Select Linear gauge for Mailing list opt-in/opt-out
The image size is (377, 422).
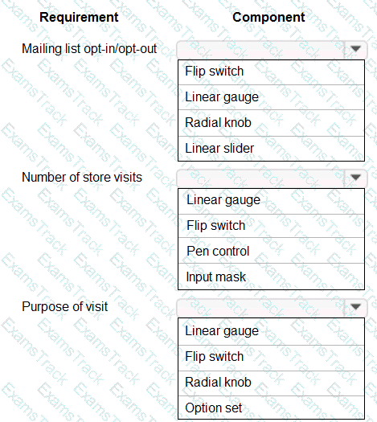click(271, 97)
